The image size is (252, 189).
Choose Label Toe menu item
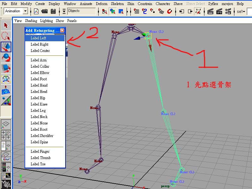(45, 164)
